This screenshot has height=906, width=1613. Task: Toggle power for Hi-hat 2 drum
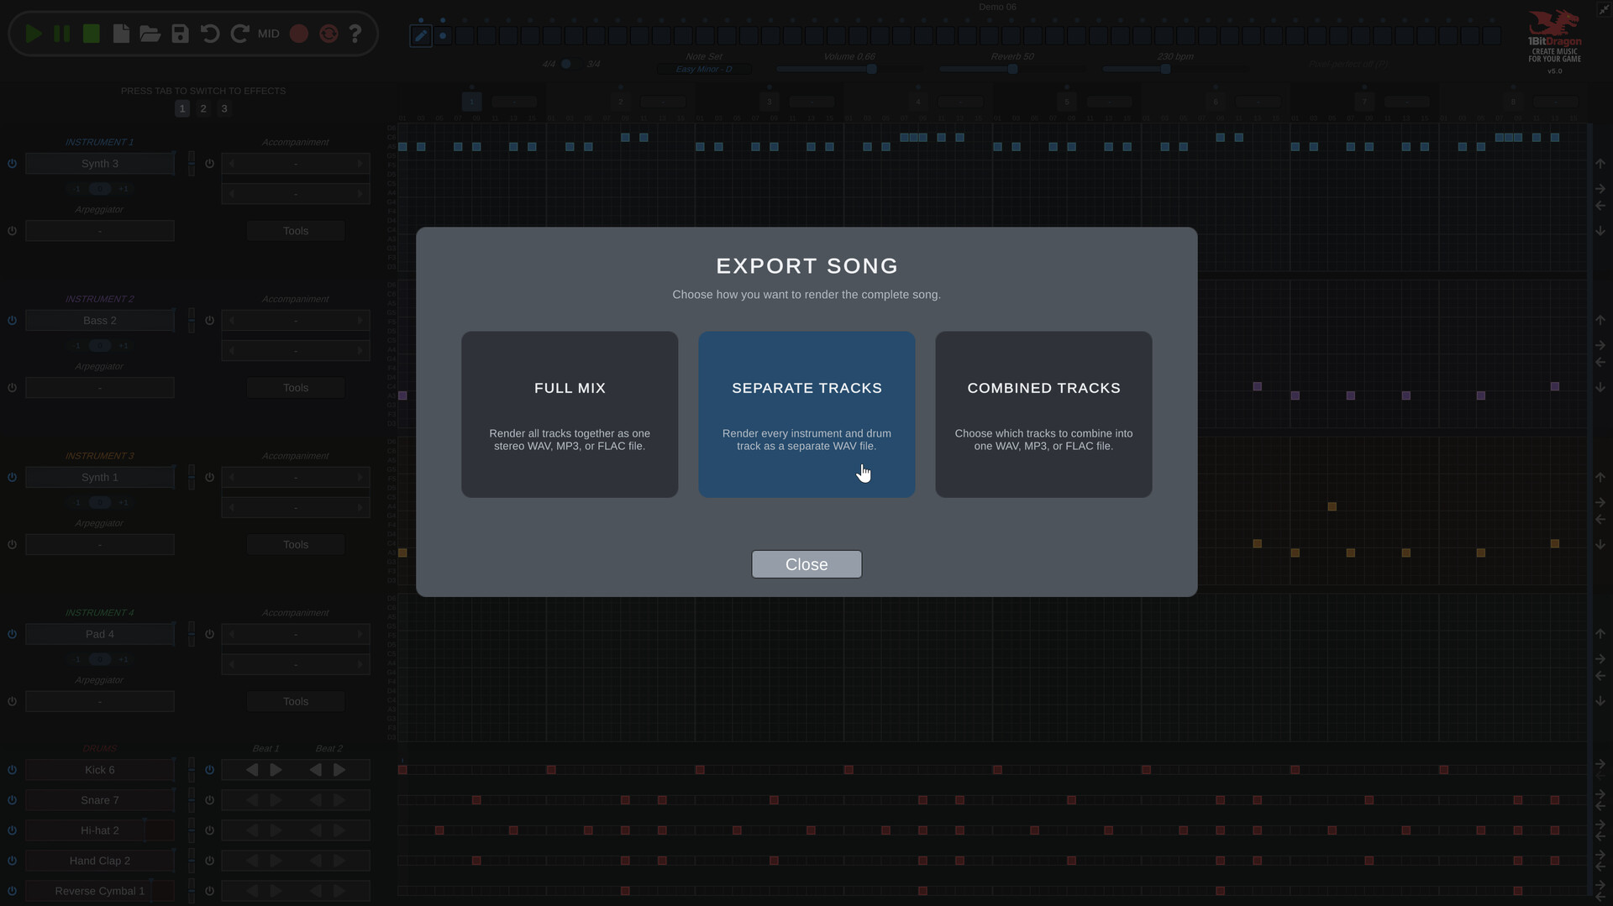click(x=12, y=830)
